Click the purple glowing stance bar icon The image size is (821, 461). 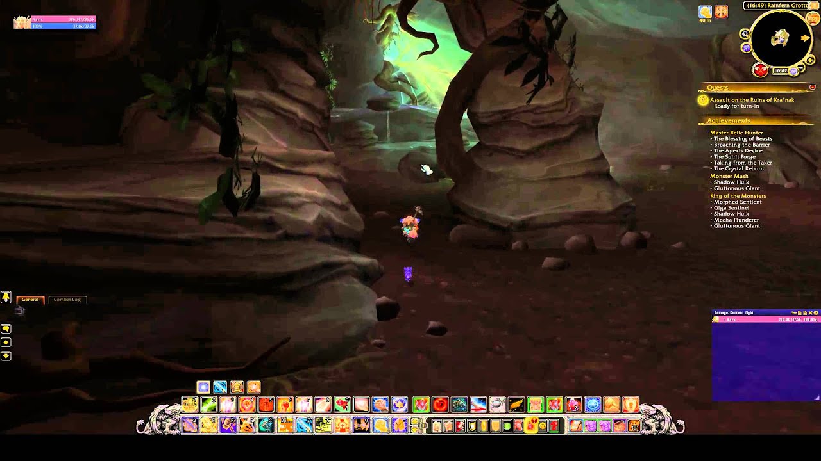pos(203,387)
